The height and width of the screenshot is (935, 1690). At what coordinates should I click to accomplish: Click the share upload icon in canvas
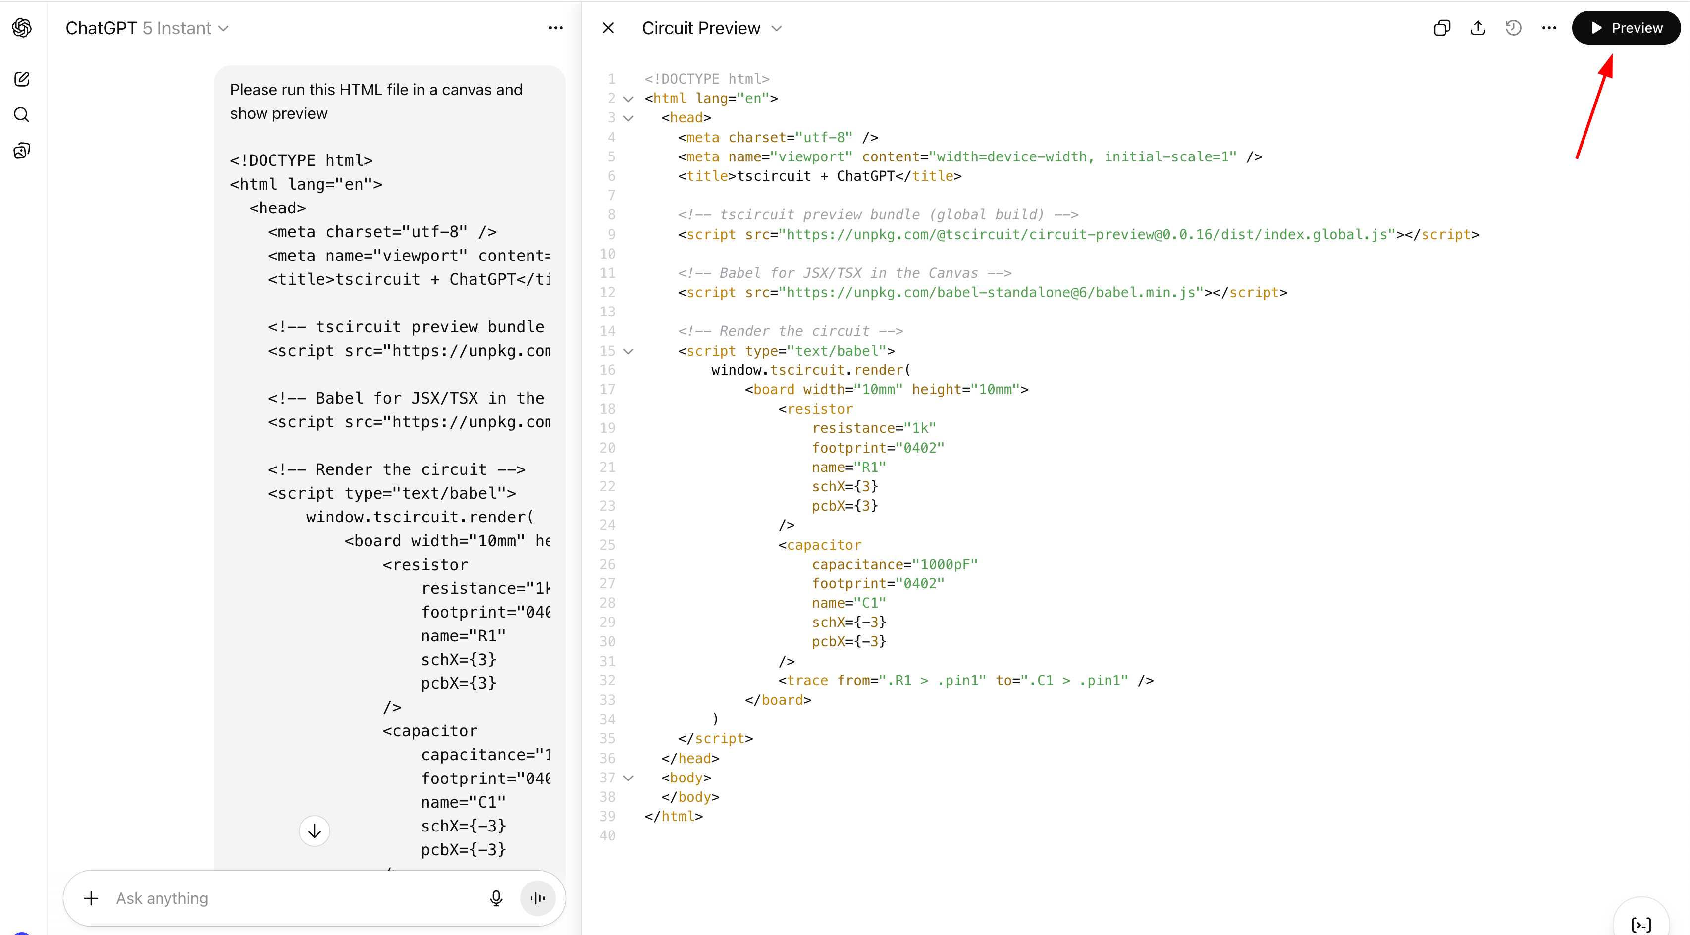[x=1478, y=28]
